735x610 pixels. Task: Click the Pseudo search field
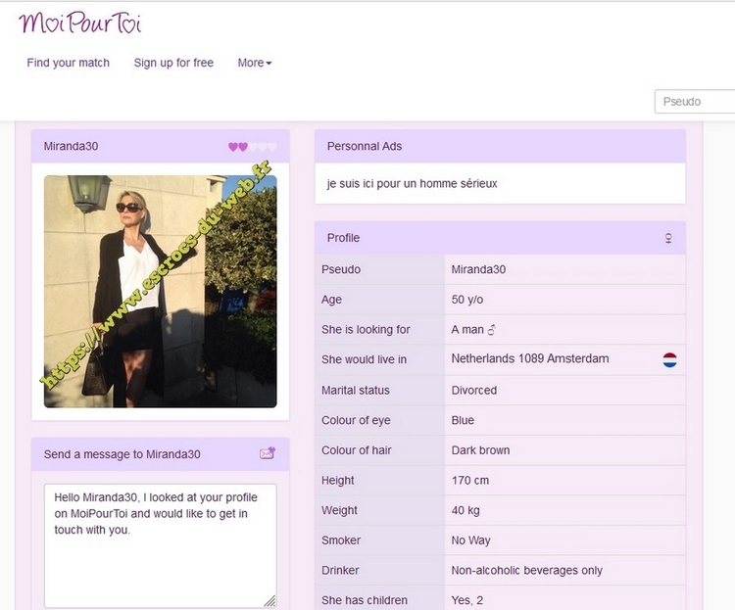pyautogui.click(x=696, y=102)
